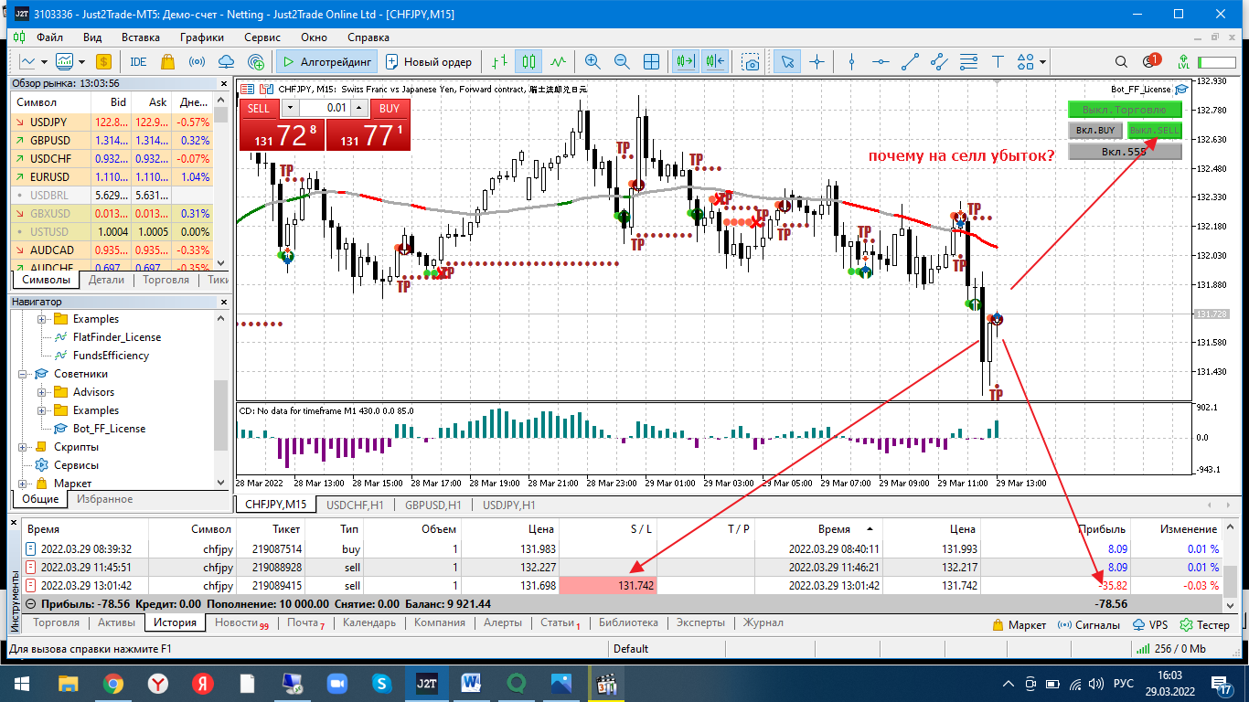Open Тестер in the bottom-right panel bar
The width and height of the screenshot is (1249, 702).
(1205, 625)
